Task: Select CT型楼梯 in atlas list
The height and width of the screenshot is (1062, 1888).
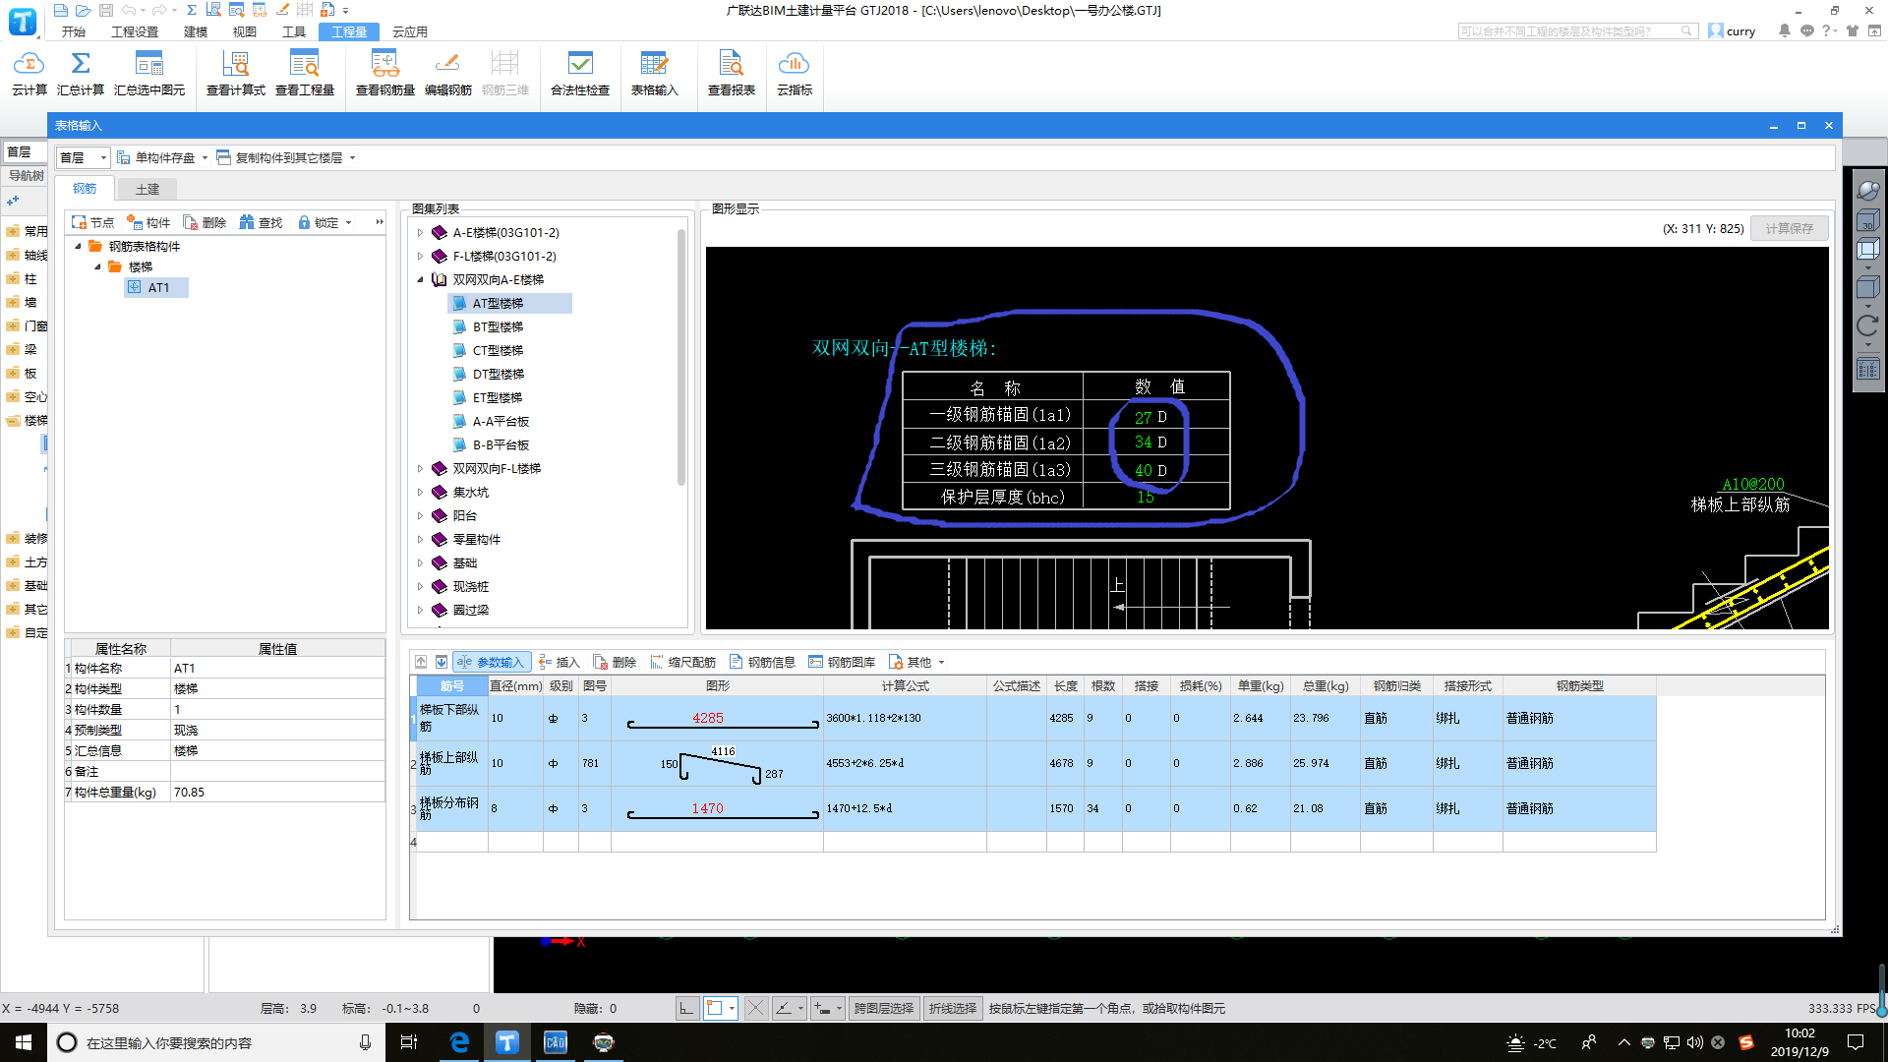Action: point(498,351)
